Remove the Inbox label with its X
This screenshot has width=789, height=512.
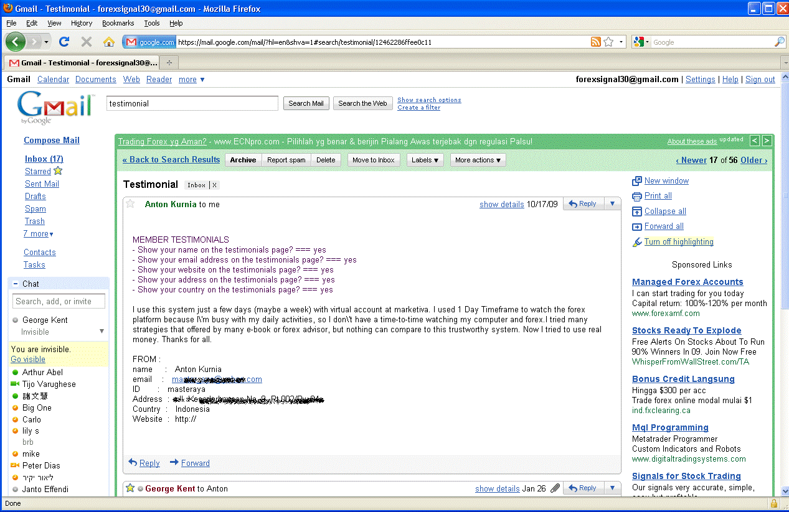coord(214,185)
